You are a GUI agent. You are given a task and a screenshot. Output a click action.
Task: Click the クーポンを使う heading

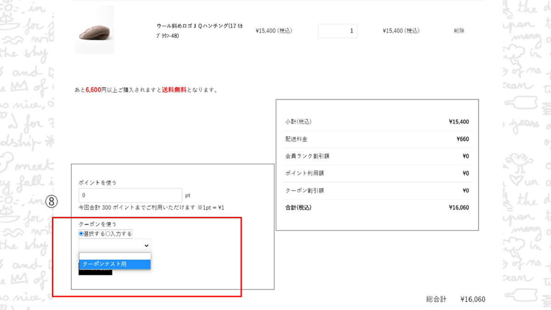pyautogui.click(x=97, y=224)
